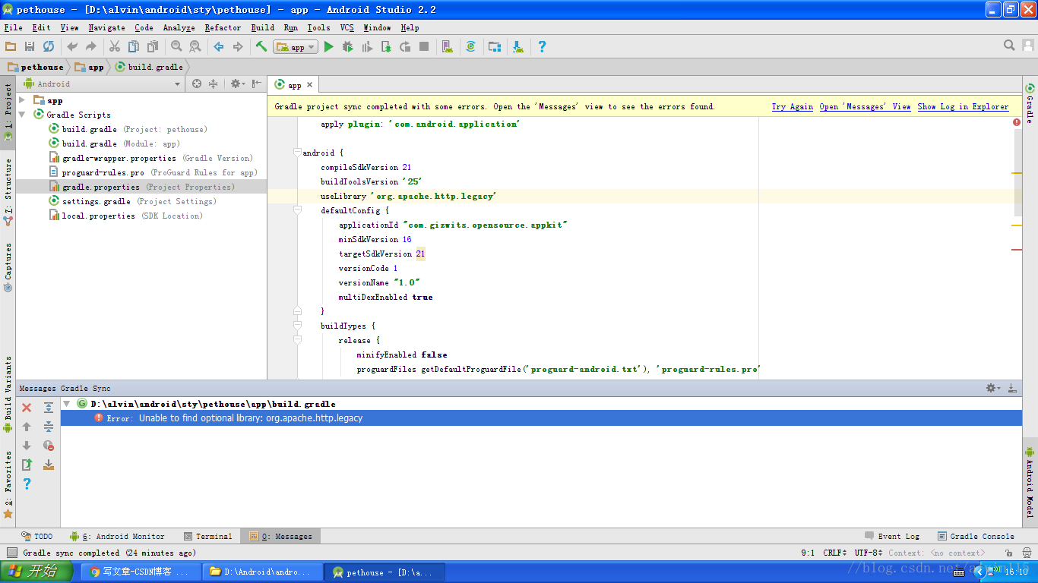This screenshot has width=1038, height=583.
Task: Open file with the toolbar folder icon
Action: coord(11,46)
